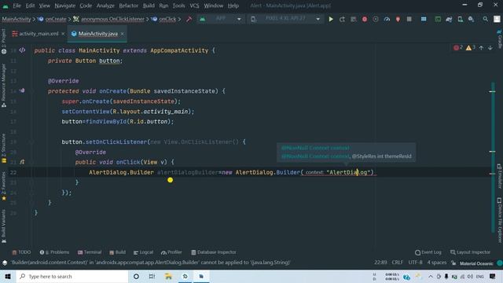Open the Database Inspector tool window
The height and width of the screenshot is (283, 503).
coord(214,252)
